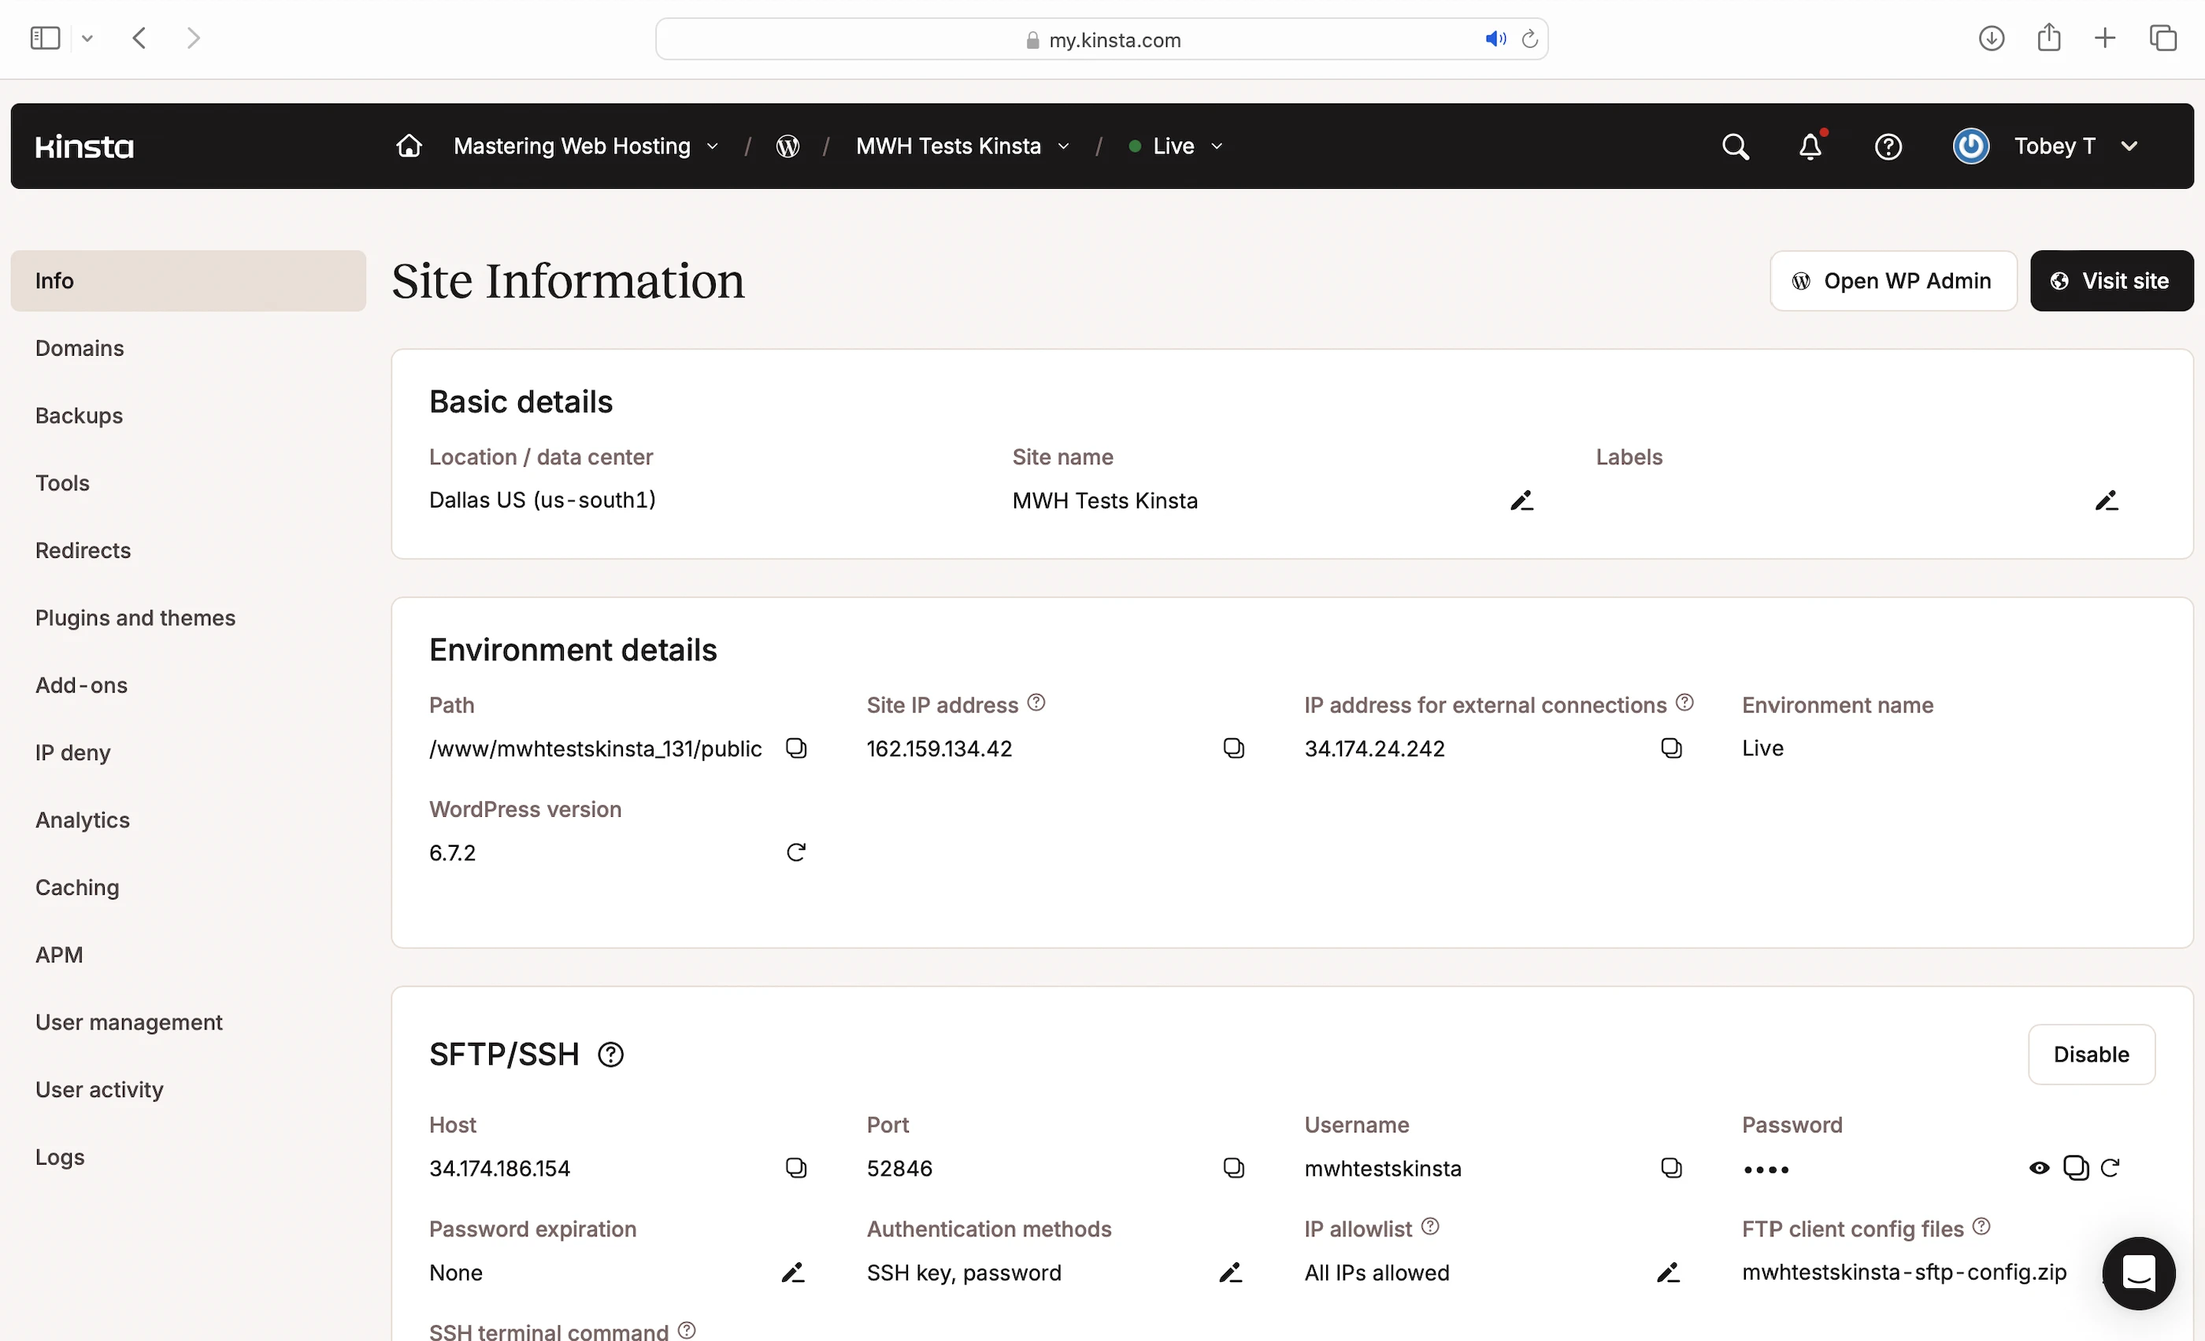Open the chat support bubble
The height and width of the screenshot is (1341, 2205).
coord(2138,1273)
